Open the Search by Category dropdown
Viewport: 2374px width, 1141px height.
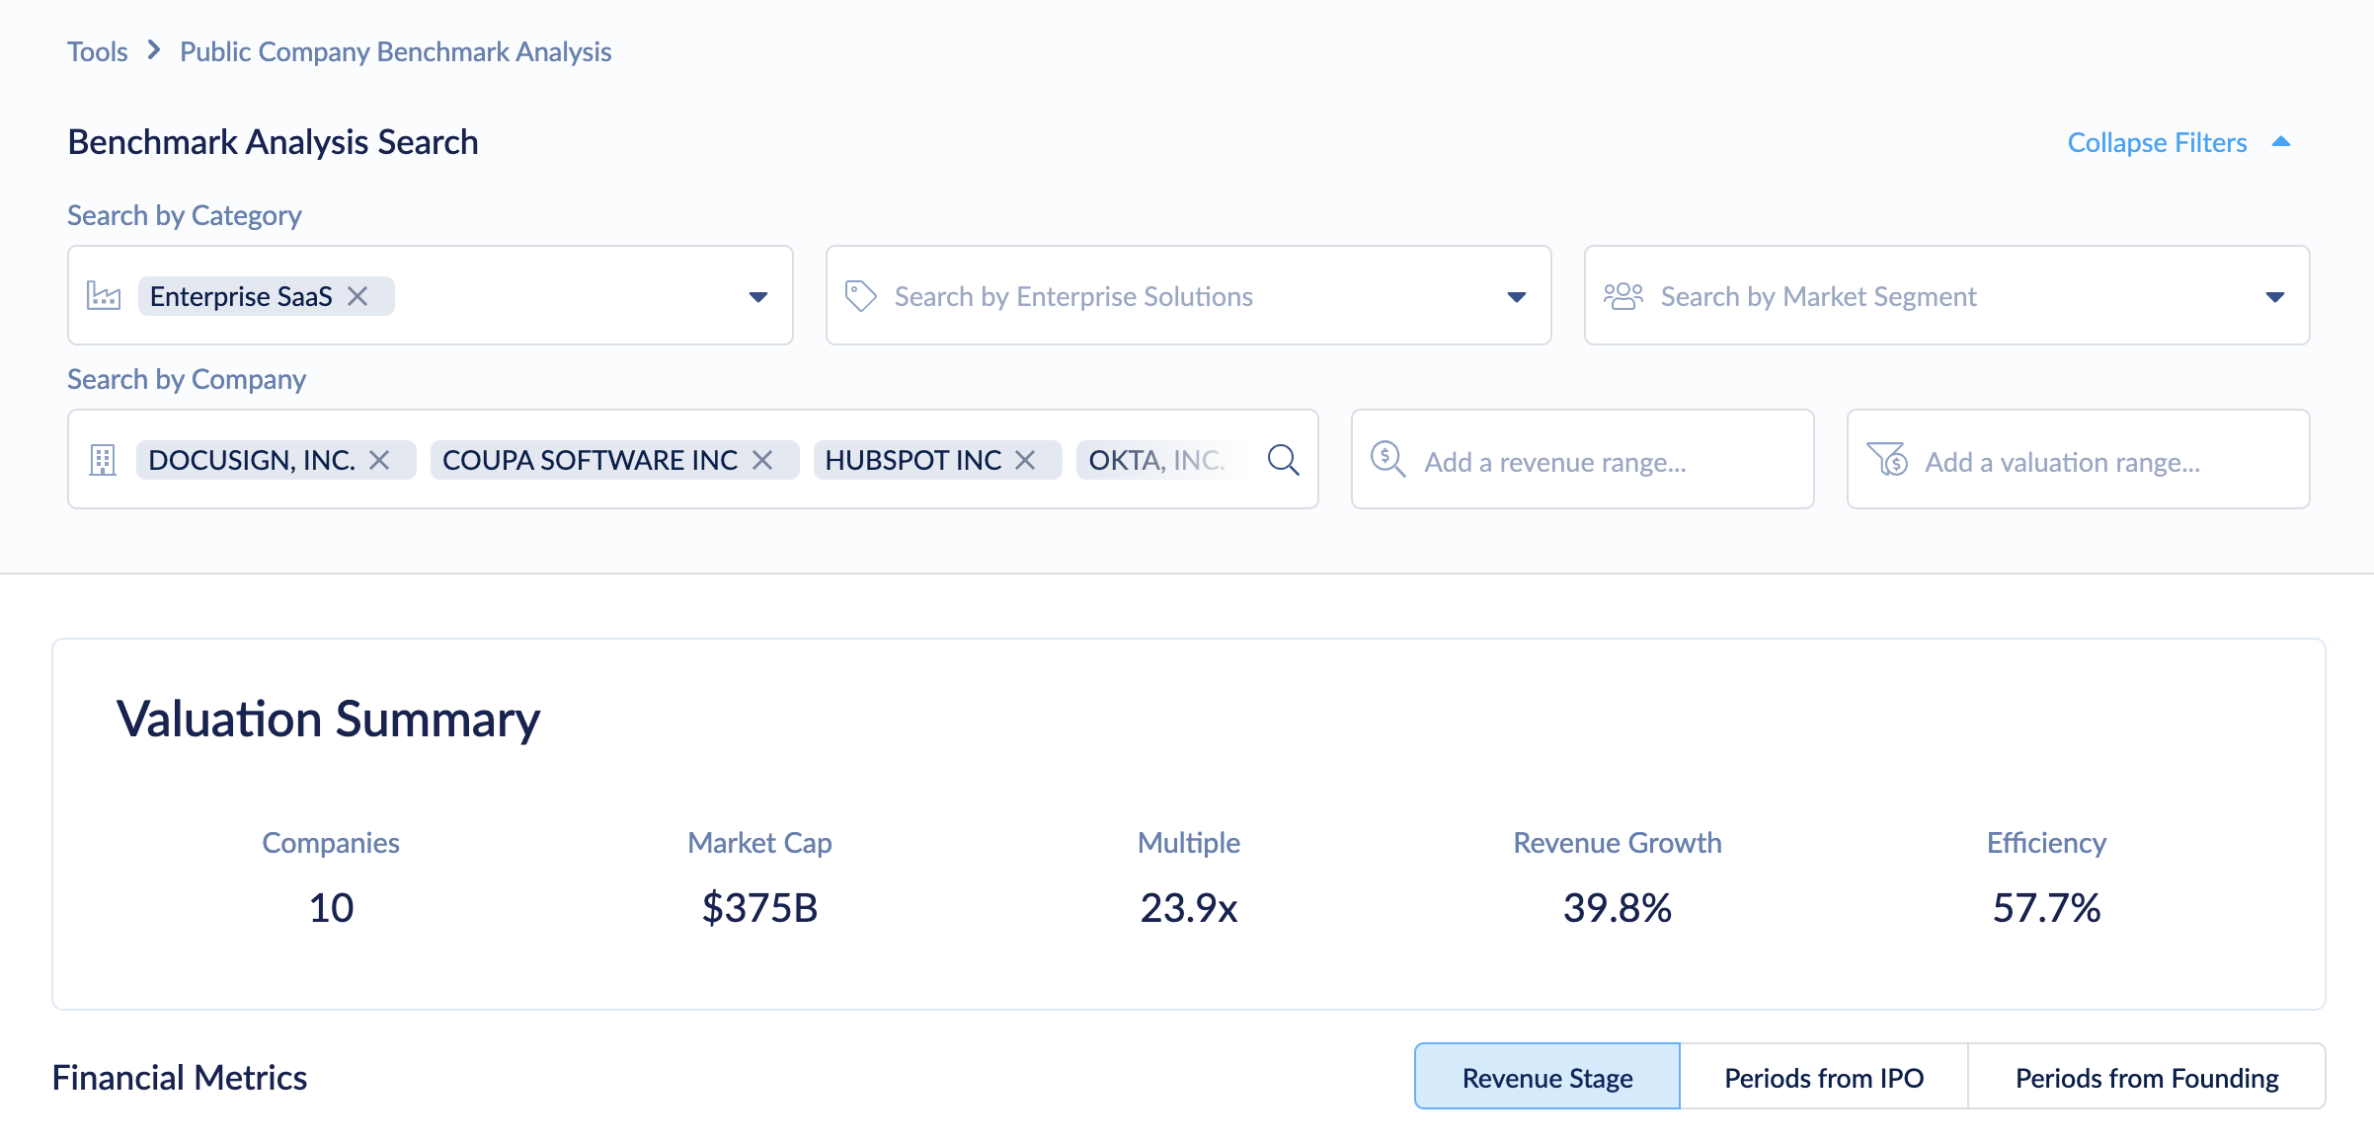point(757,295)
